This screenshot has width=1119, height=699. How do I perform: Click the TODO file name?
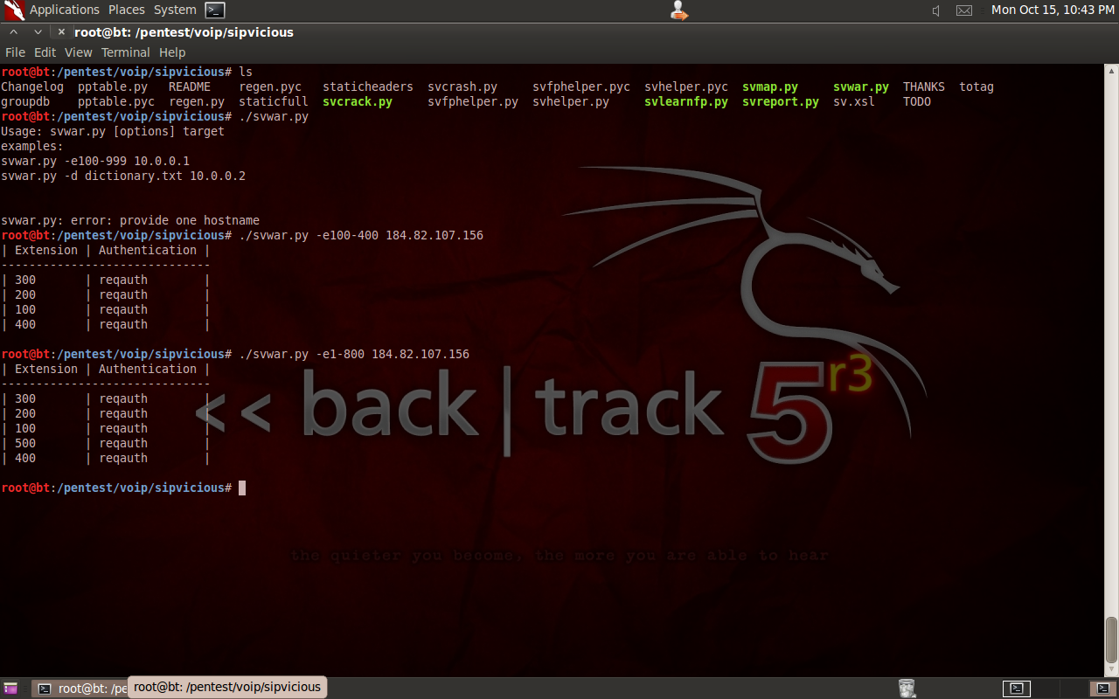tap(917, 101)
